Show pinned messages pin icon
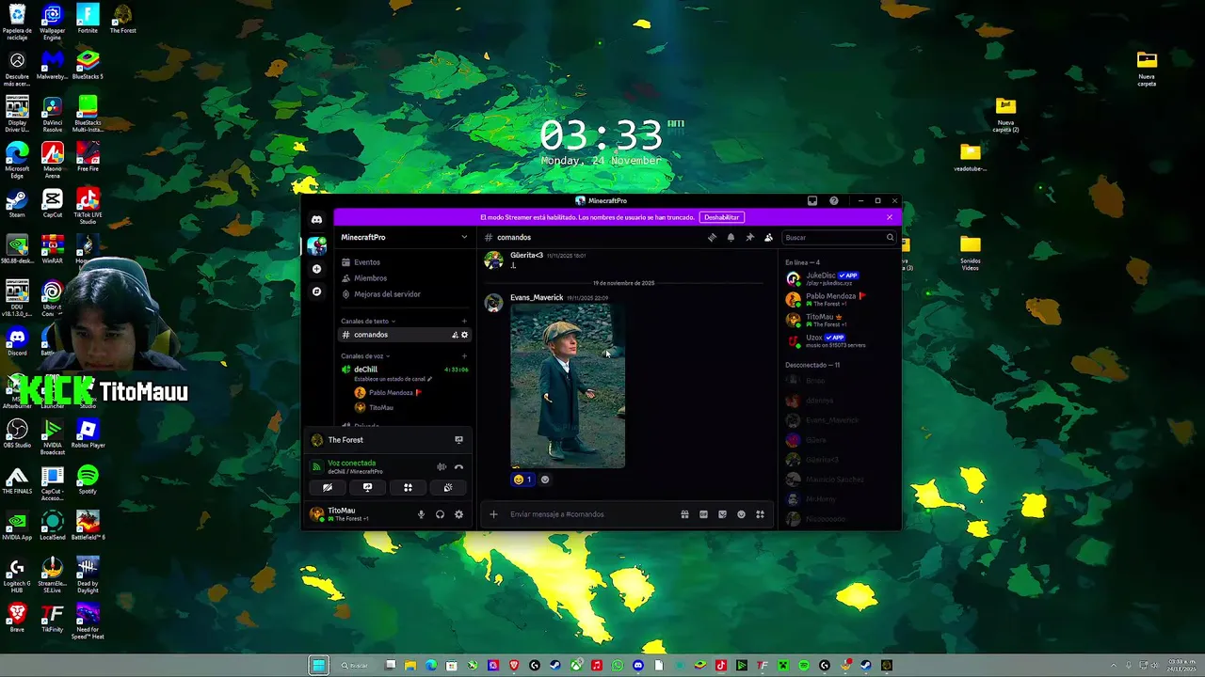The height and width of the screenshot is (677, 1205). click(749, 238)
